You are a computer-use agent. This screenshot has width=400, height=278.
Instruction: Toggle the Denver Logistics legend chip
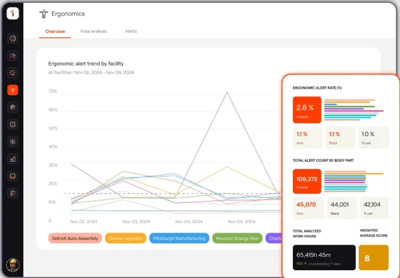pyautogui.click(x=126, y=238)
